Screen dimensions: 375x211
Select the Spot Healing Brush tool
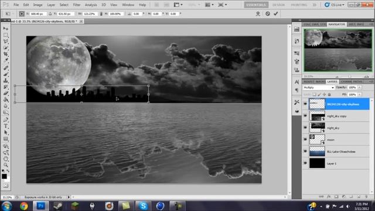tap(6, 68)
